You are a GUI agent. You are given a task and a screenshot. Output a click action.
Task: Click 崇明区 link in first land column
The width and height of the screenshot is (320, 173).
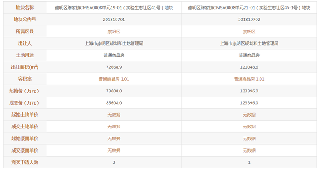pyautogui.click(x=114, y=31)
